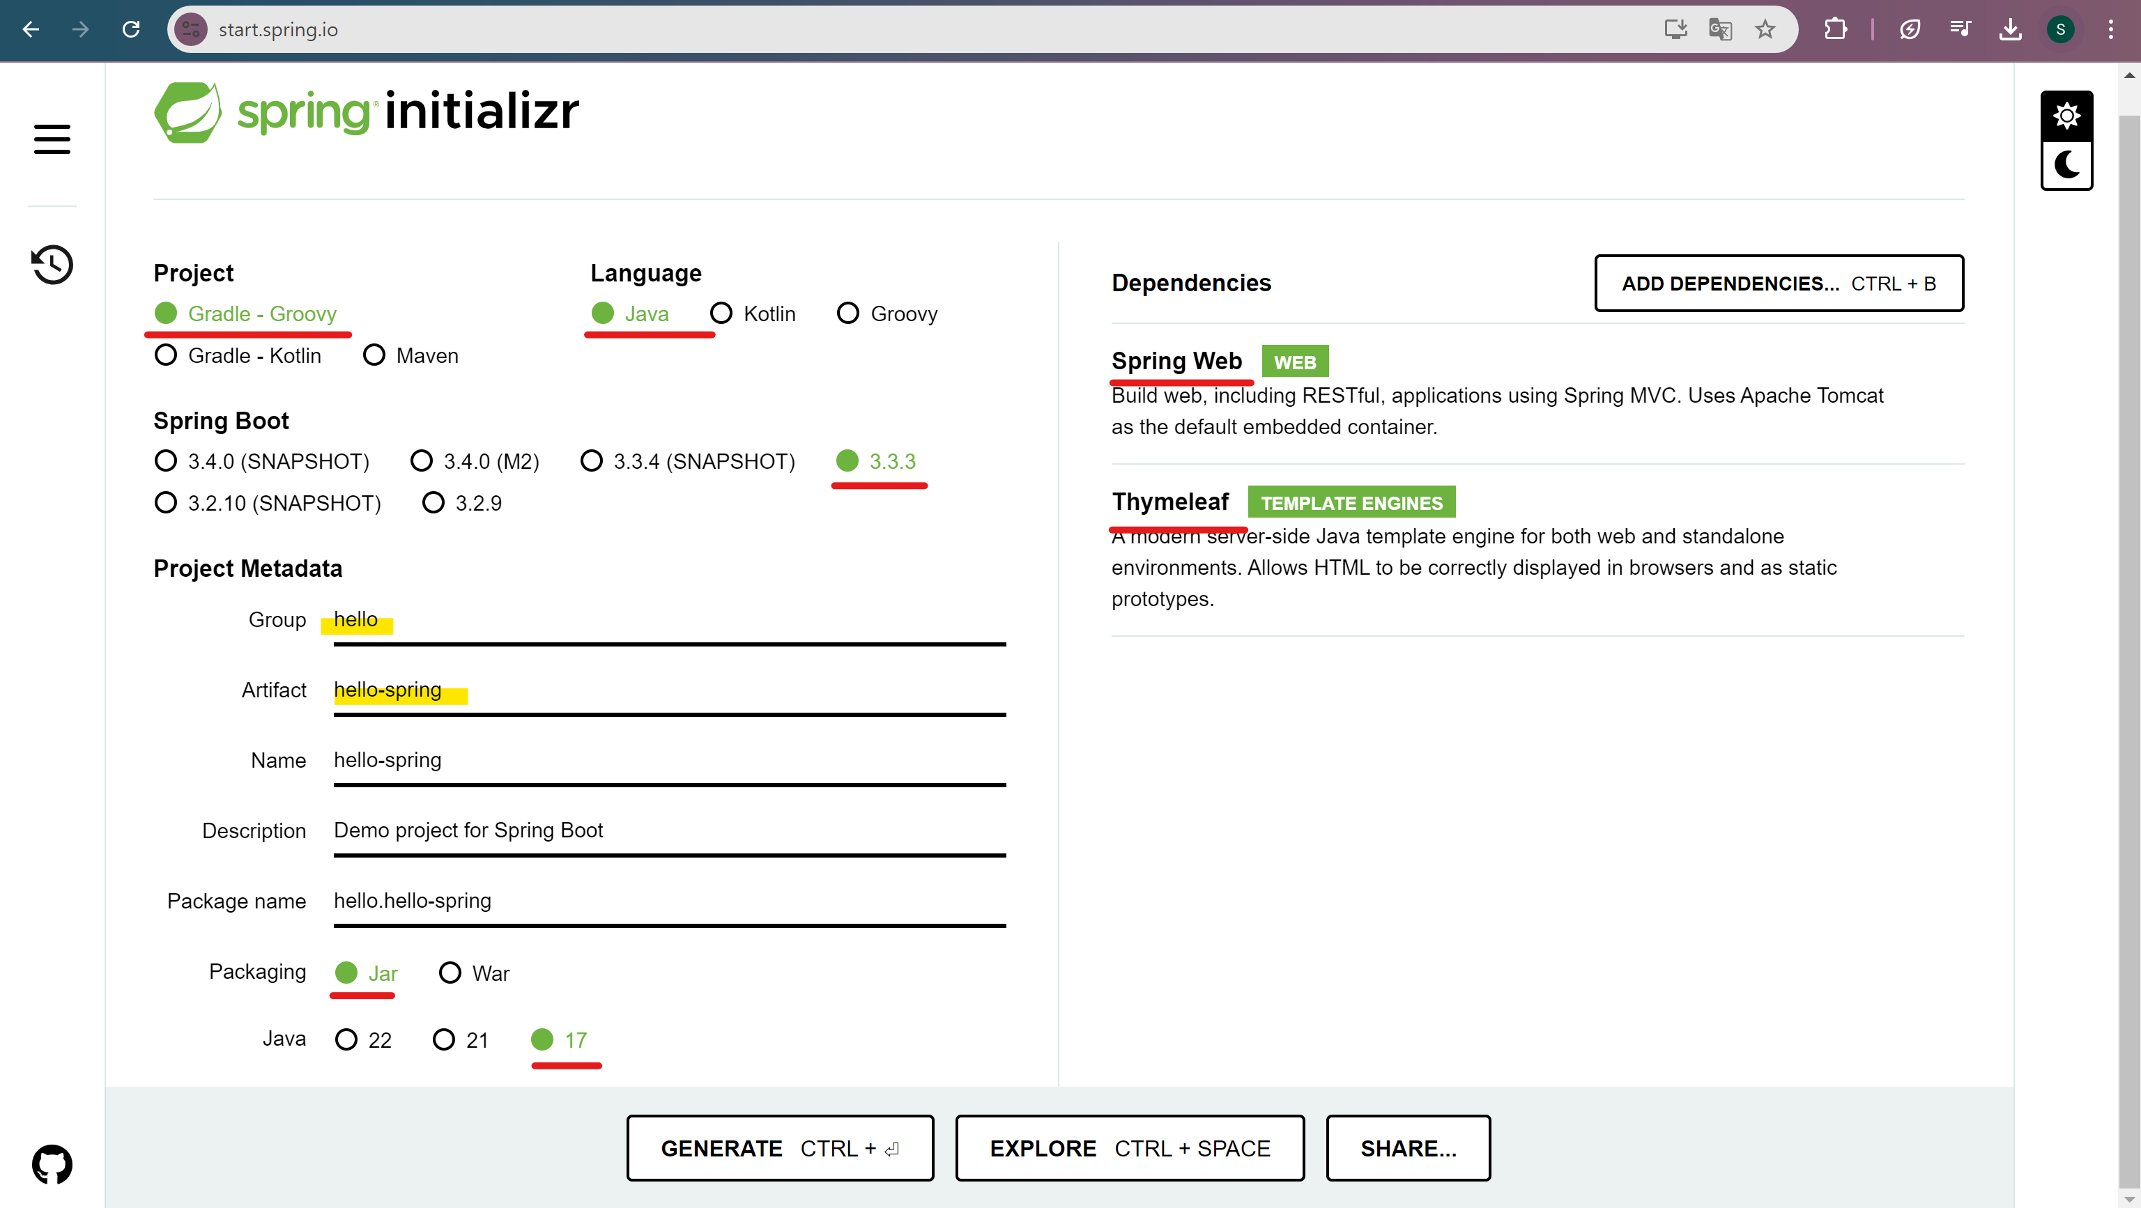Bookmark this page with the star icon
The height and width of the screenshot is (1208, 2141).
pos(1765,30)
